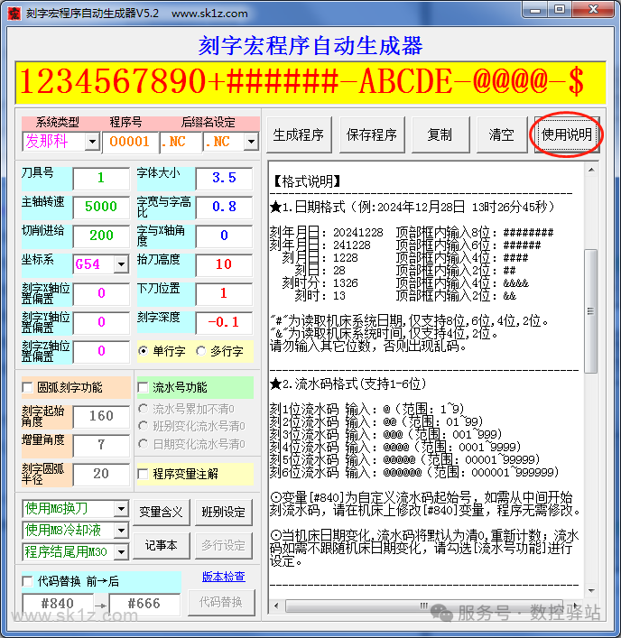Click the #840 source code field
621x638 pixels.
pos(58,604)
